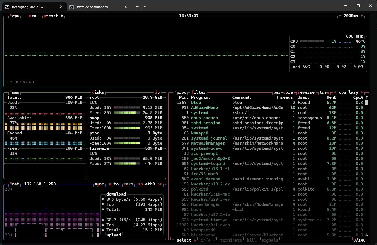Toggle reverse sorting of processes

306,92
